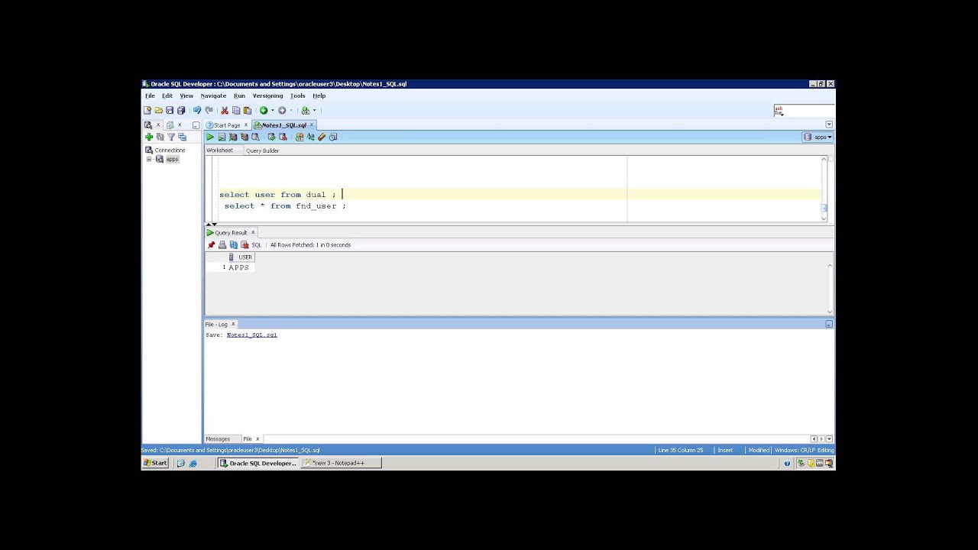The height and width of the screenshot is (550, 978).
Task: Click the Open folder icon in main toolbar
Action: [x=158, y=110]
